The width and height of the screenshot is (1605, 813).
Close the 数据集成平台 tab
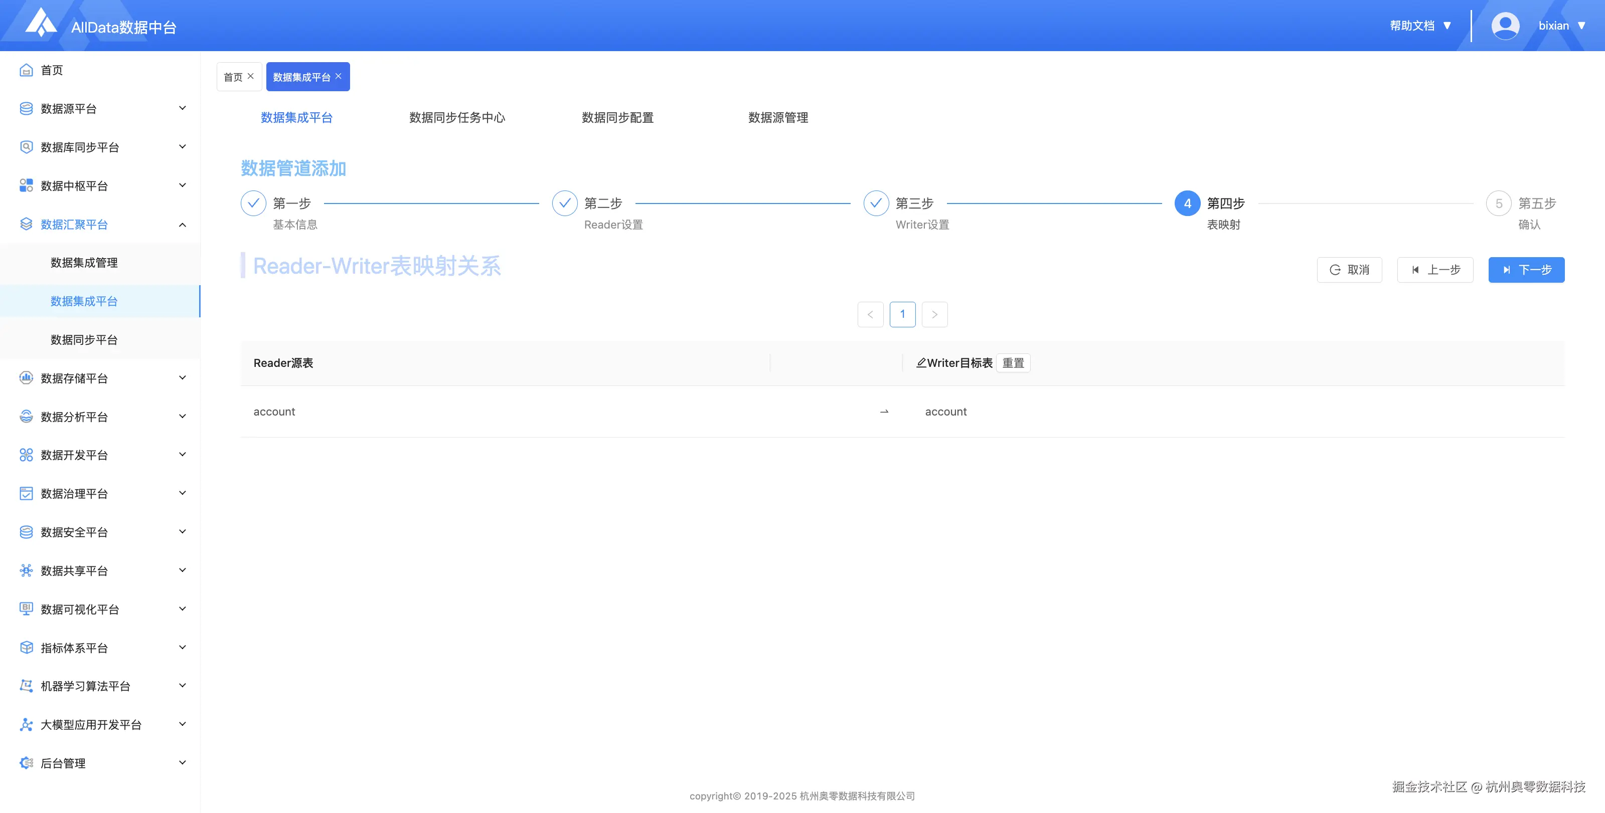(x=339, y=76)
